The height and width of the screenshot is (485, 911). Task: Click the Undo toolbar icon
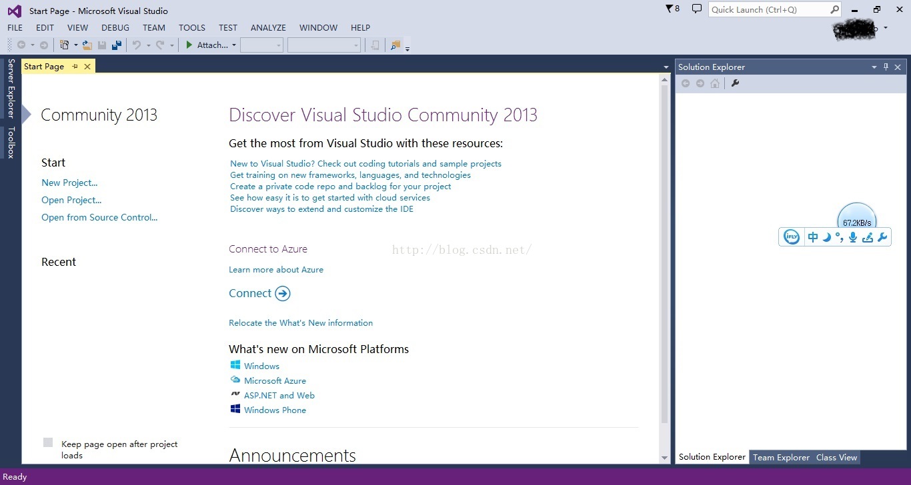pyautogui.click(x=137, y=45)
